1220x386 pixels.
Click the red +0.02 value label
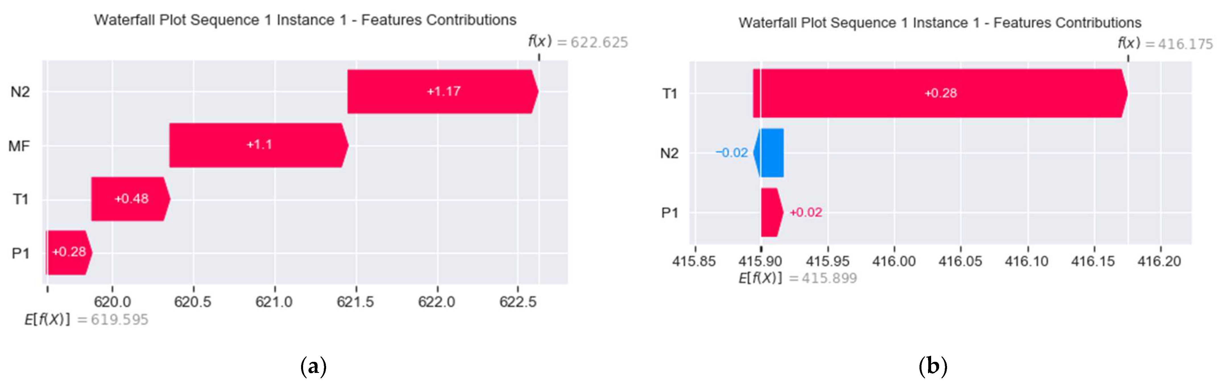[805, 213]
